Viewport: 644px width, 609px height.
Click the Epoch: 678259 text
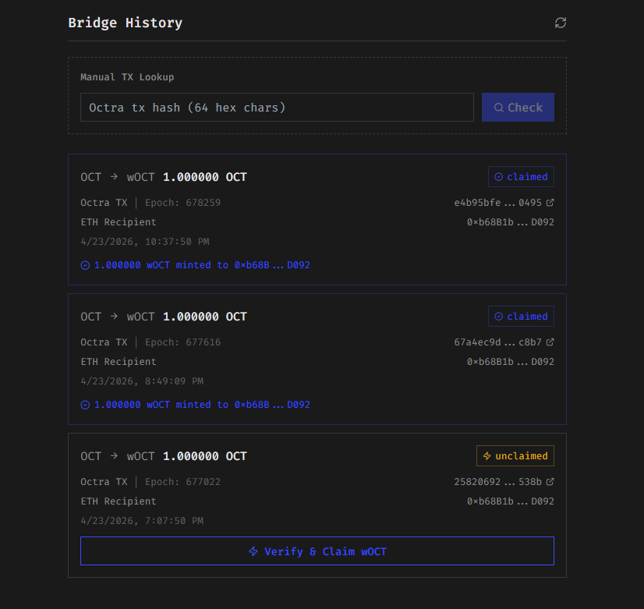[182, 203]
